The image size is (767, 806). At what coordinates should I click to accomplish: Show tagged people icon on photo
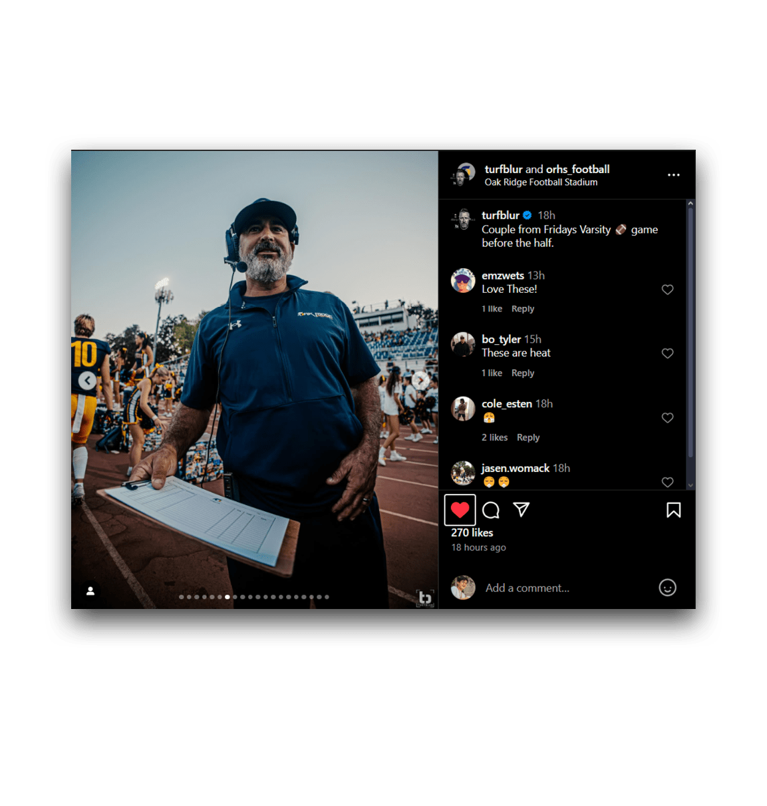pyautogui.click(x=90, y=591)
